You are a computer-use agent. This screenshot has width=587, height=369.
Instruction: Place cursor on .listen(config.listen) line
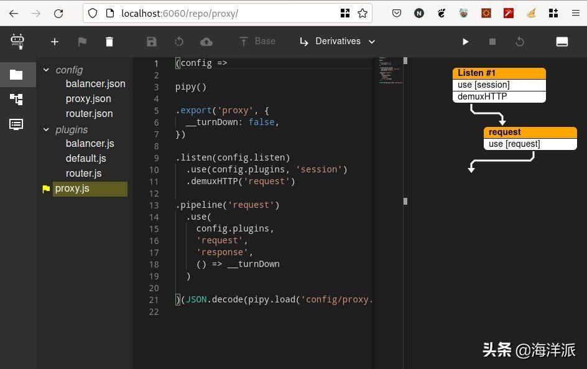pyautogui.click(x=233, y=157)
